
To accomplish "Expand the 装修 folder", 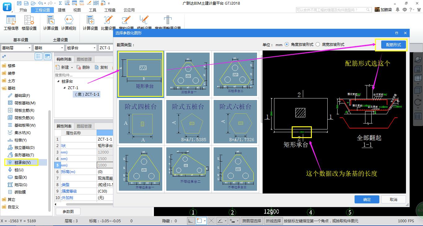I will pos(4,73).
